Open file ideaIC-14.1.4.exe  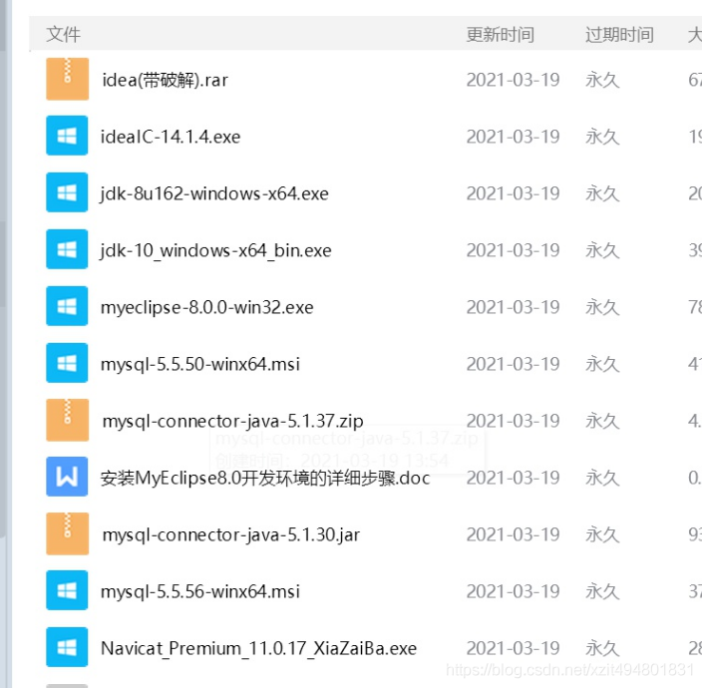171,137
